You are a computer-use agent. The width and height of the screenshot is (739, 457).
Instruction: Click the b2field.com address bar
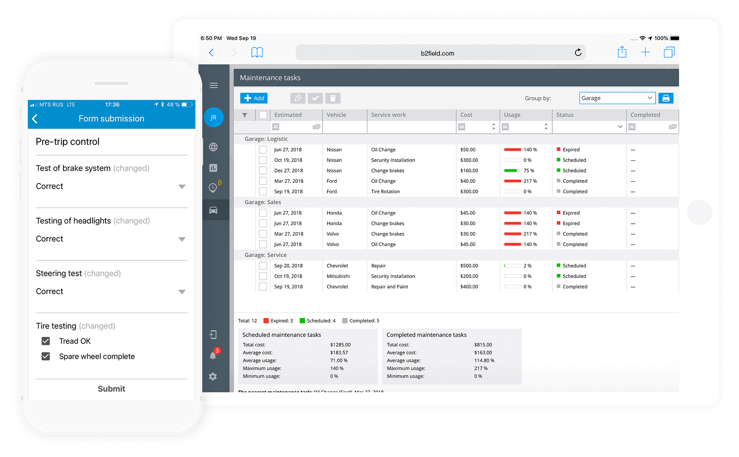tap(437, 53)
